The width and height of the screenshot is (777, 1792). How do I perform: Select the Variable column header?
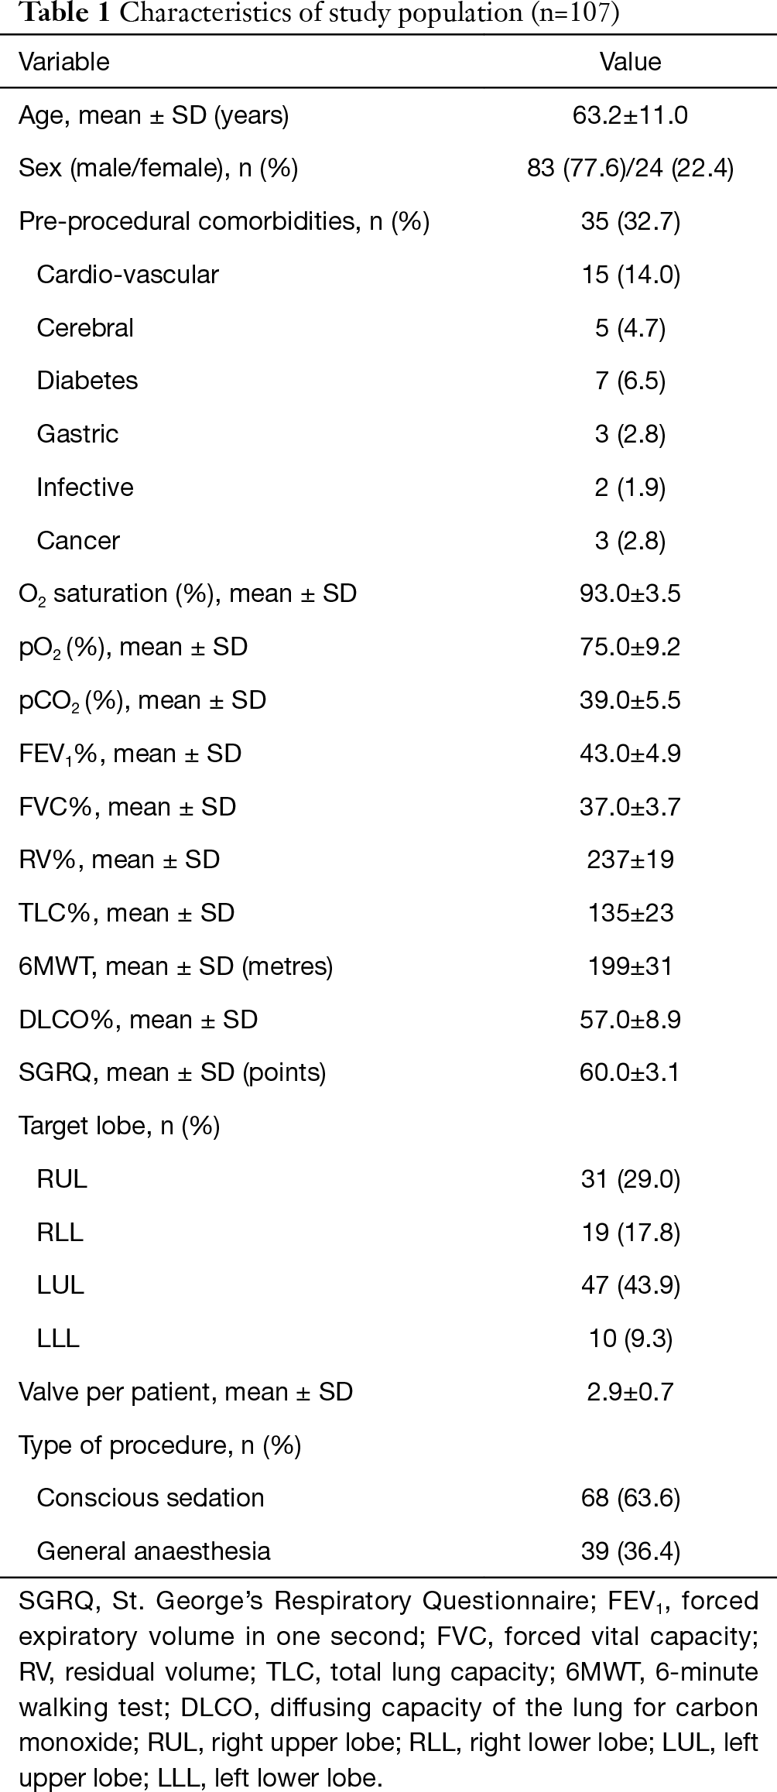pyautogui.click(x=64, y=62)
